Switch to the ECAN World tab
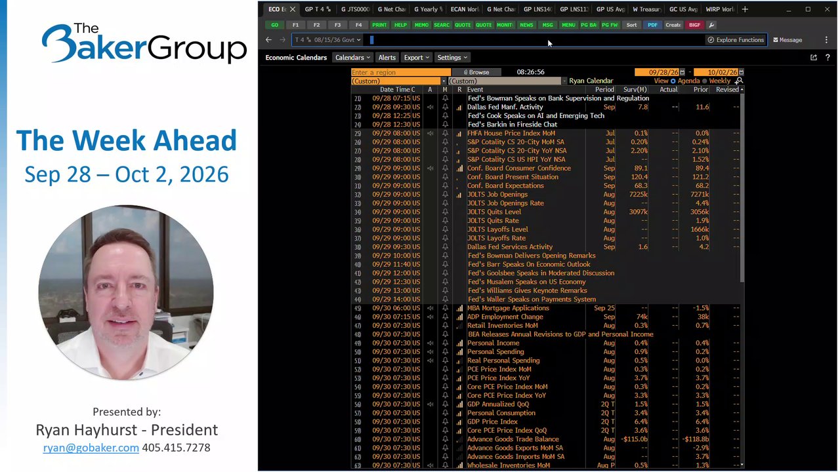The image size is (840, 472). pyautogui.click(x=465, y=9)
